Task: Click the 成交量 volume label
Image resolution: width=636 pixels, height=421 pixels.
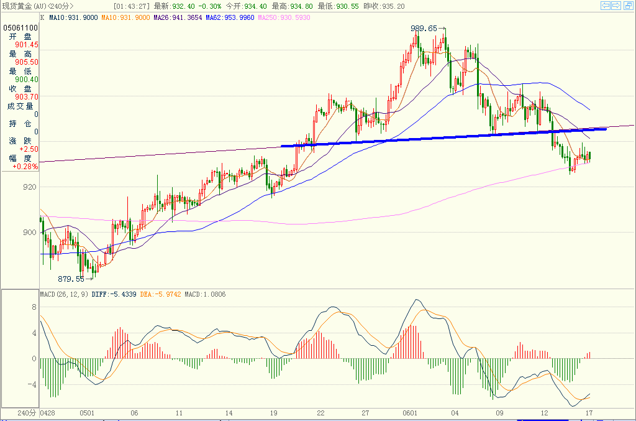Action: [20, 106]
